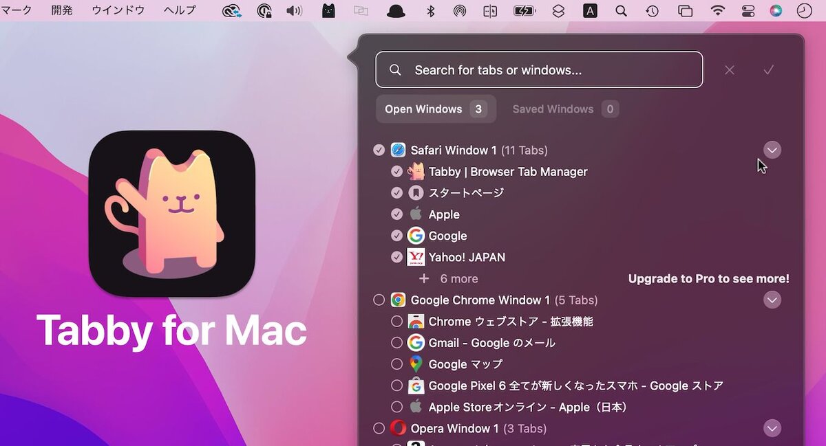826x446 pixels.
Task: Click the Yahoo! JAPAN favicon
Action: [x=416, y=257]
